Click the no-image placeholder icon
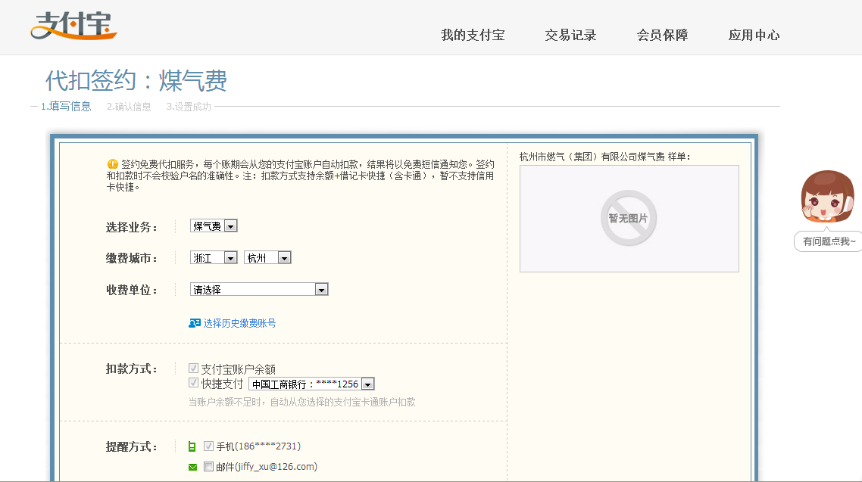Image resolution: width=862 pixels, height=482 pixels. (x=629, y=218)
